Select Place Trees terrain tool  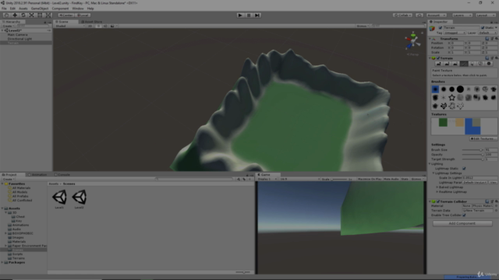click(x=472, y=64)
